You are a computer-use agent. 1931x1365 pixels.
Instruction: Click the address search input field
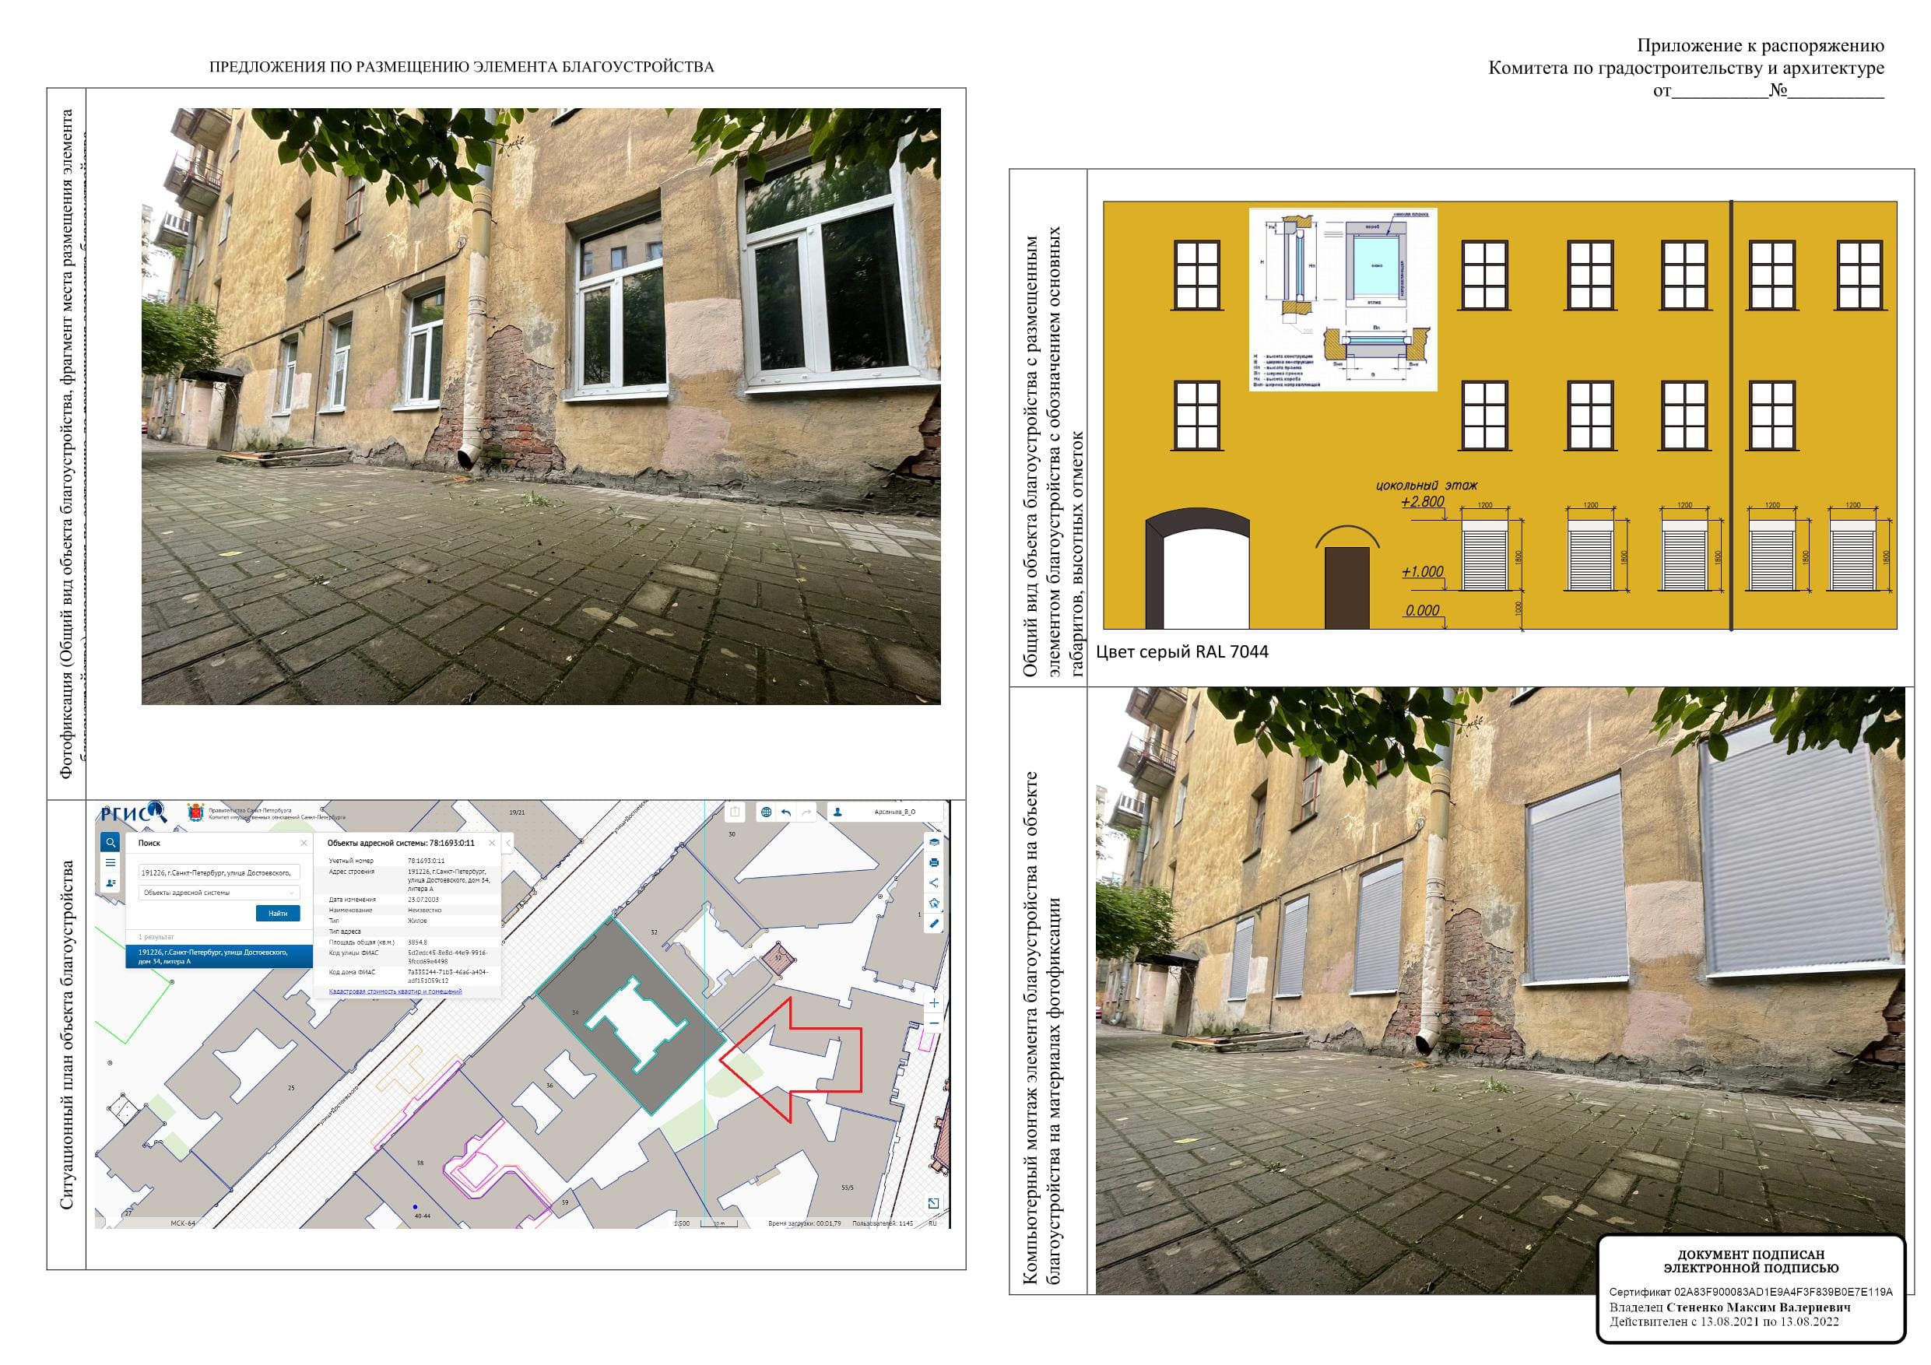click(219, 873)
